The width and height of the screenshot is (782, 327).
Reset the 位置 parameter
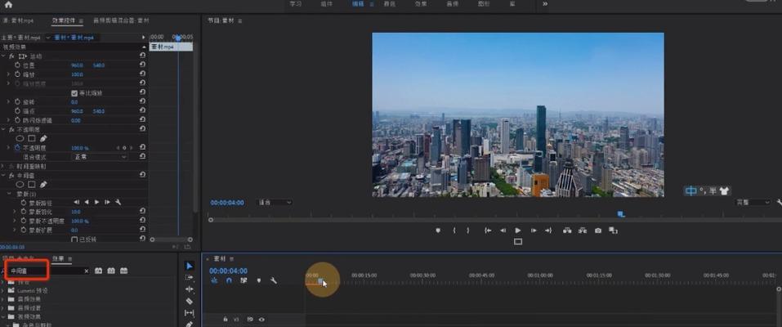[x=143, y=65]
